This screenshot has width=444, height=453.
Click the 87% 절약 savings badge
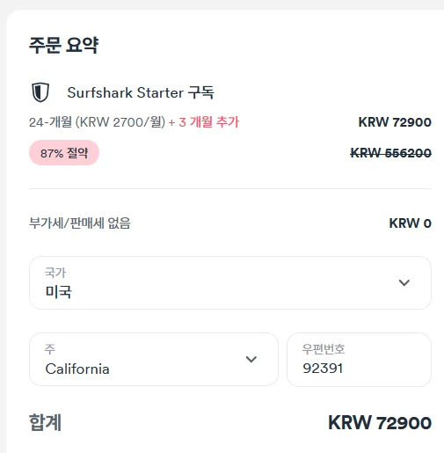tap(64, 153)
